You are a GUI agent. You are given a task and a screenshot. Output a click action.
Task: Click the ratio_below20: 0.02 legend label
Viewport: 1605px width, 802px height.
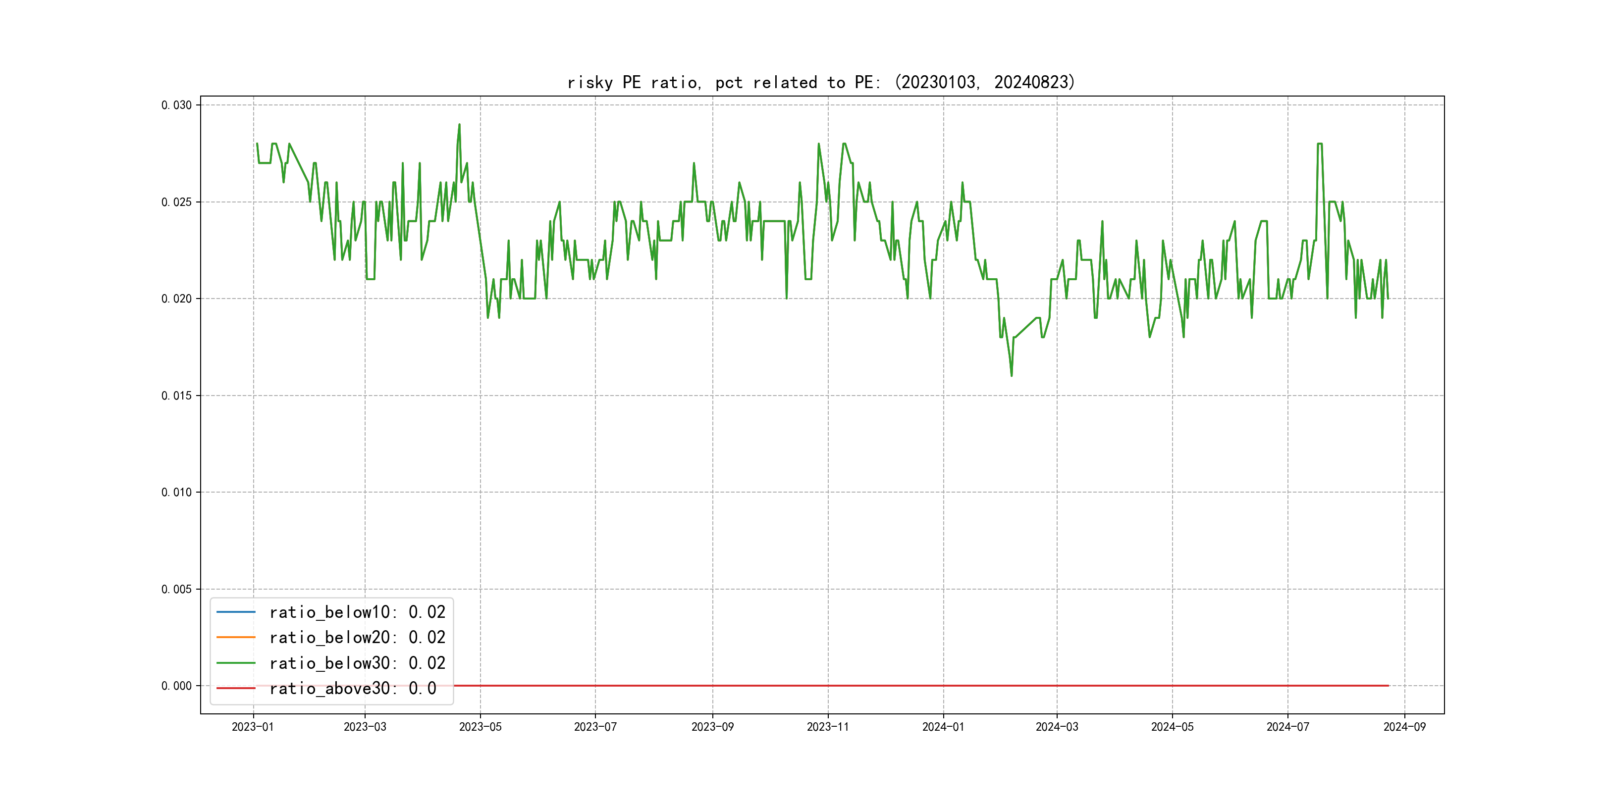click(357, 638)
